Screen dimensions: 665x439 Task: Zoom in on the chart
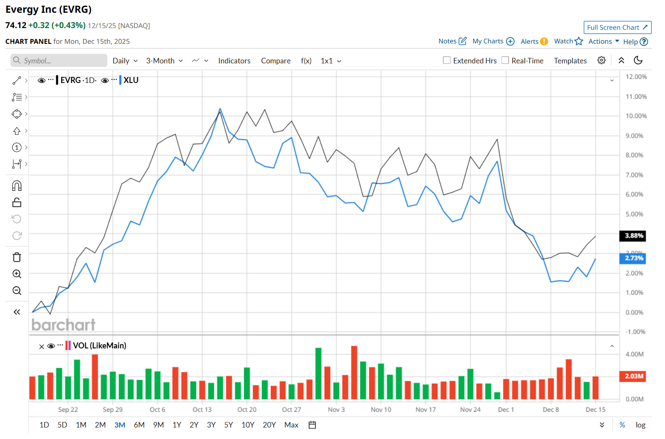17,274
